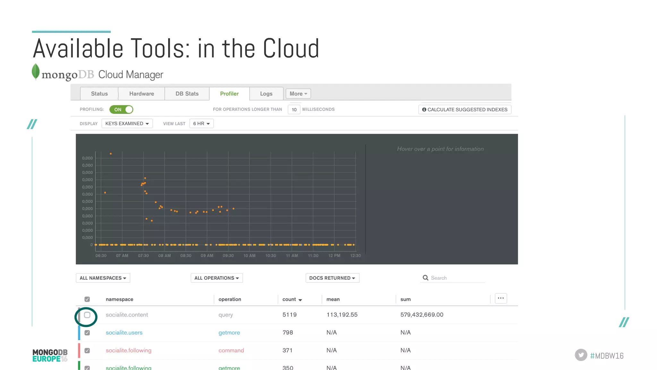657x370 pixels.
Task: Sort by the count column header
Action: [292, 299]
